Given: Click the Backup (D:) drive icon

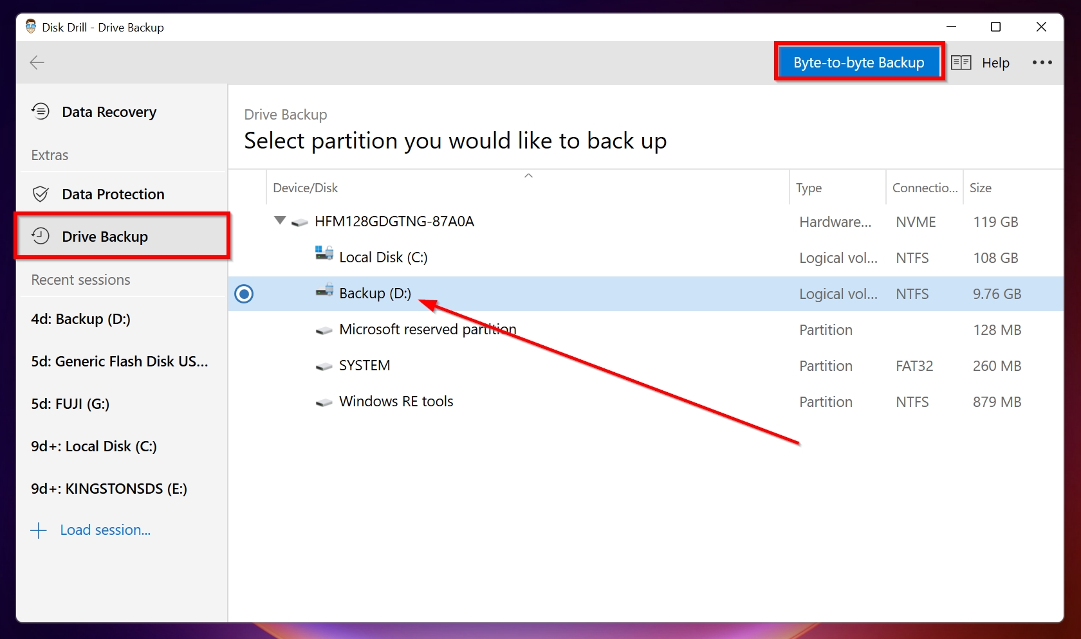Looking at the screenshot, I should (x=324, y=290).
